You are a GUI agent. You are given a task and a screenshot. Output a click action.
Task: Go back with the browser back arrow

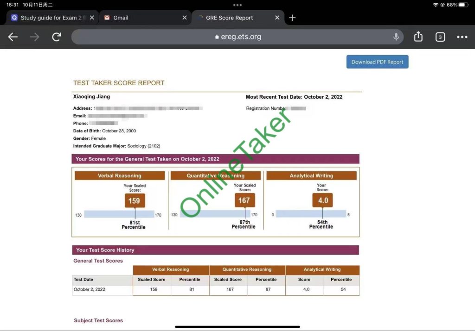point(13,37)
